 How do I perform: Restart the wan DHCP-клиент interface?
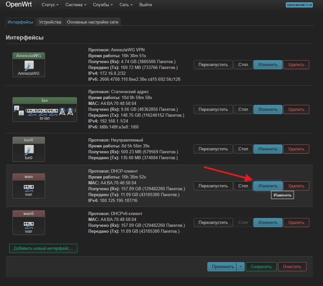(x=213, y=186)
